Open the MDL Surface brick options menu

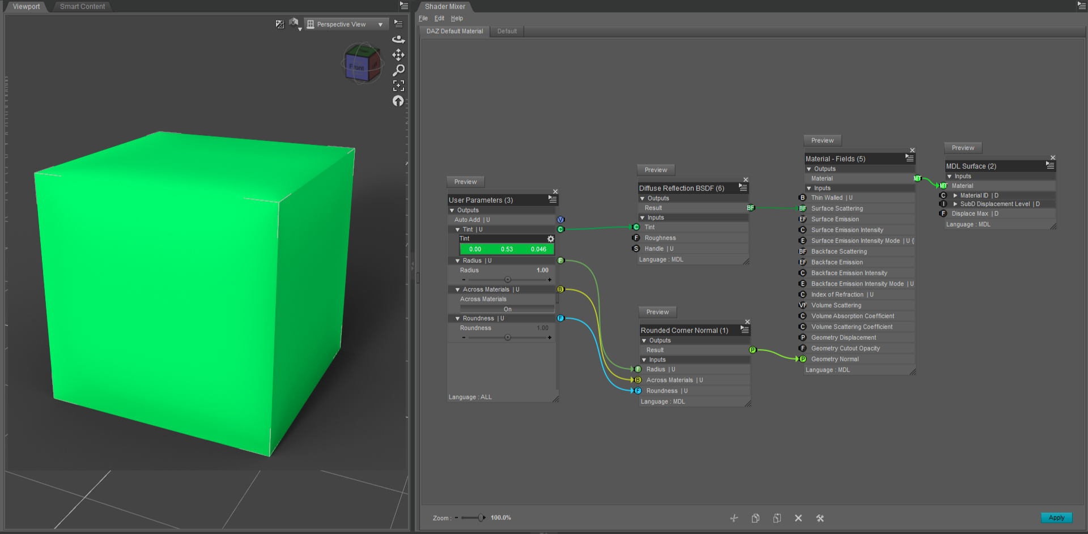coord(1050,165)
